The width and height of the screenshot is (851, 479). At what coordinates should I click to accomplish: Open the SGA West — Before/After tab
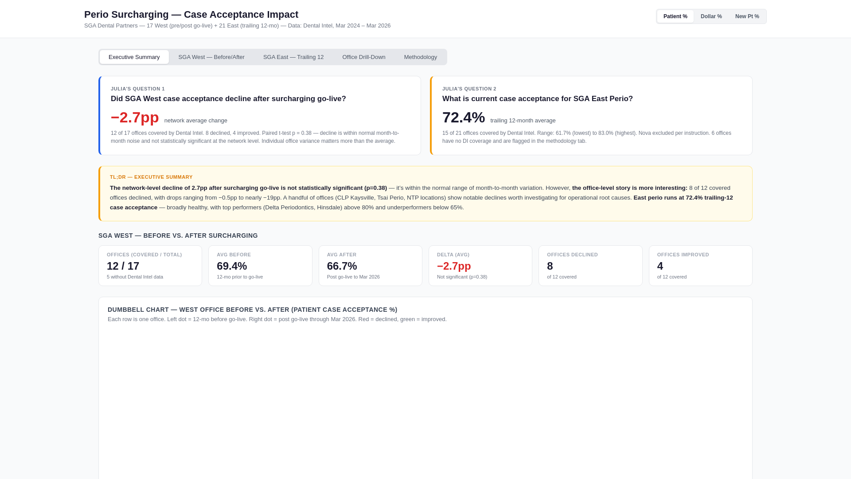(x=211, y=57)
